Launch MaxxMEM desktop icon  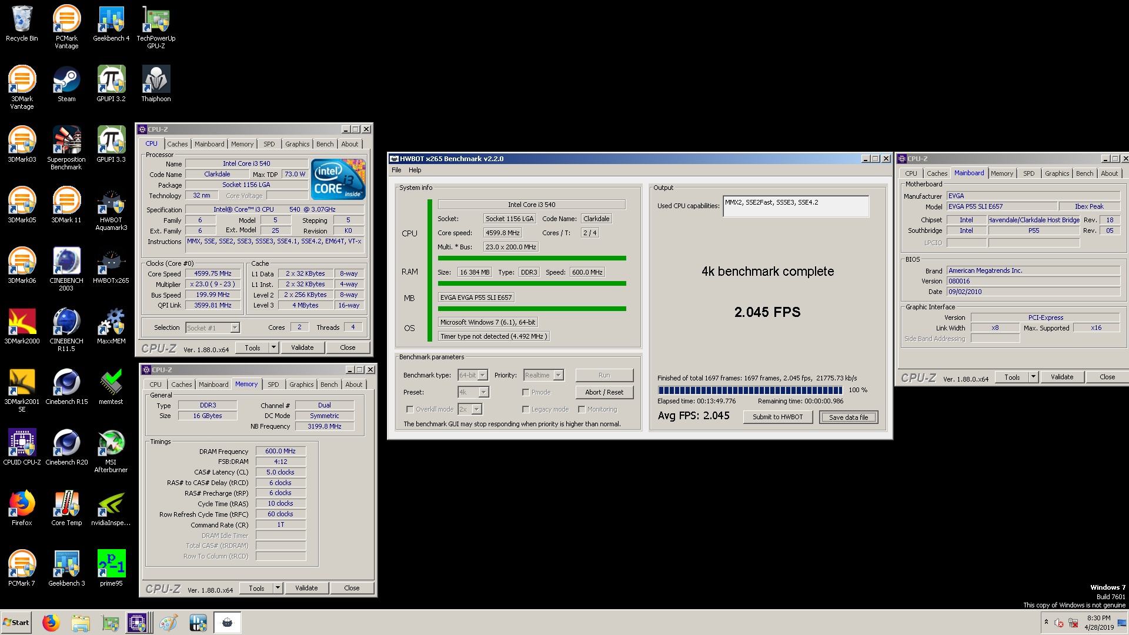[x=111, y=326]
